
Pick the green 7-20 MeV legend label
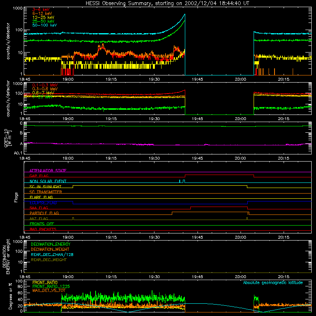pos(43,97)
